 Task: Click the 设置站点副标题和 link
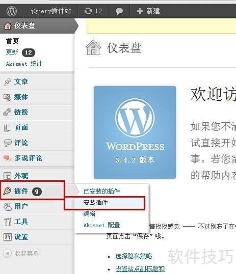click(x=140, y=268)
